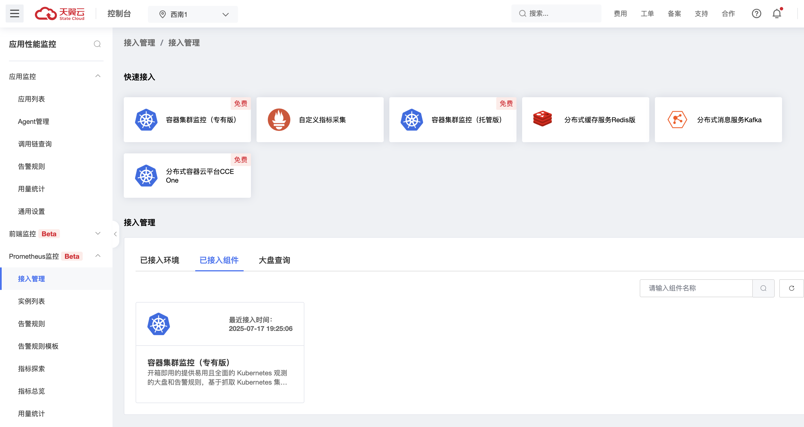Image resolution: width=804 pixels, height=427 pixels.
Task: Click the Kubernetes icon for 容器集群监控（专有版）quick access
Action: (x=146, y=120)
